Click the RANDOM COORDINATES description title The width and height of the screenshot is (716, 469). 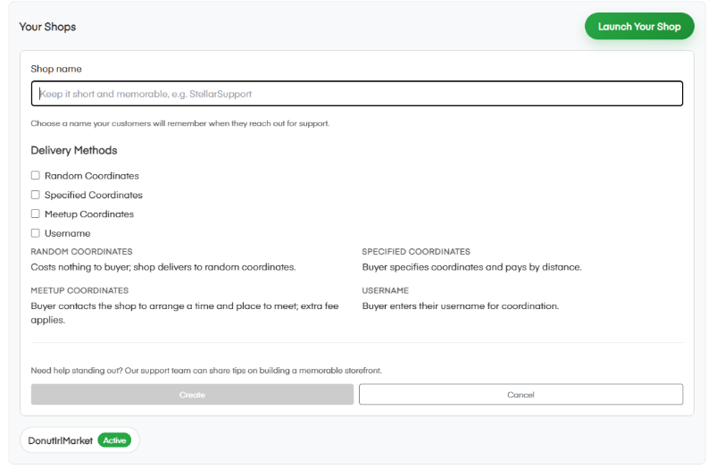(81, 252)
